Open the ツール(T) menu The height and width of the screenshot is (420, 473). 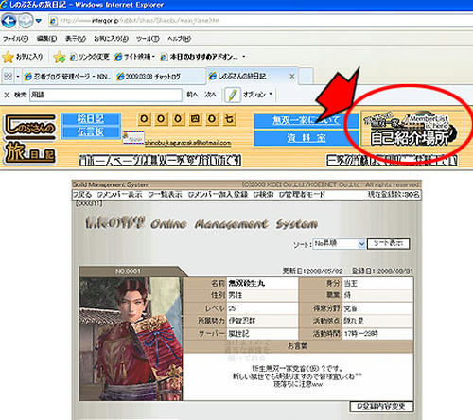point(148,39)
